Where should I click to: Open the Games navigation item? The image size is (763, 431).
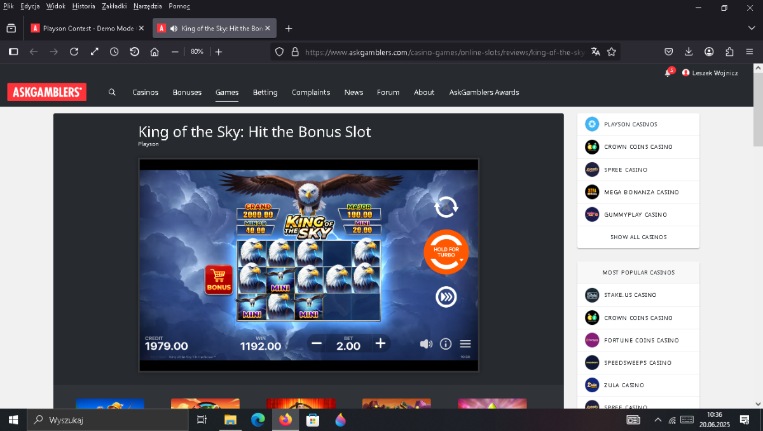227,92
